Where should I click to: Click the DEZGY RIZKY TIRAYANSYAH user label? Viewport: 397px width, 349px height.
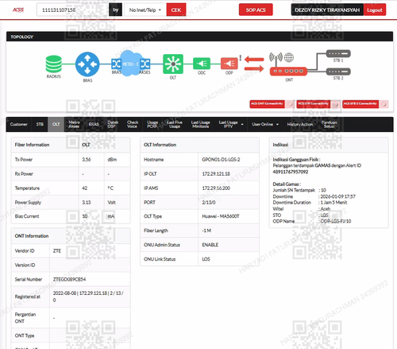coord(327,10)
